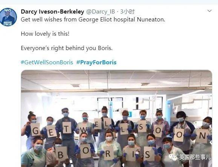
Task: Click the "N" sign at photo's right
Action: pos(202,136)
